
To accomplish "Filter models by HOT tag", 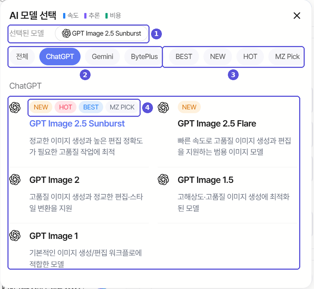I will click(250, 57).
